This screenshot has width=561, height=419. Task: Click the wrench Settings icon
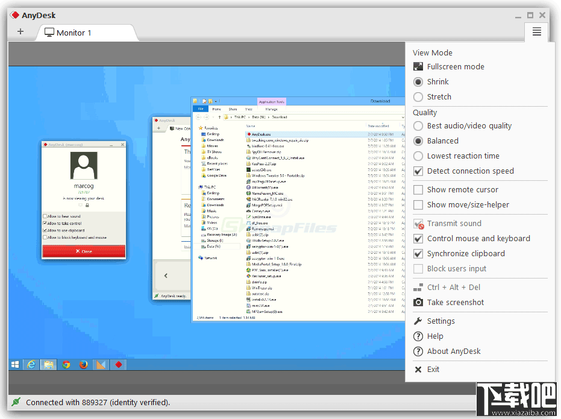(x=418, y=321)
